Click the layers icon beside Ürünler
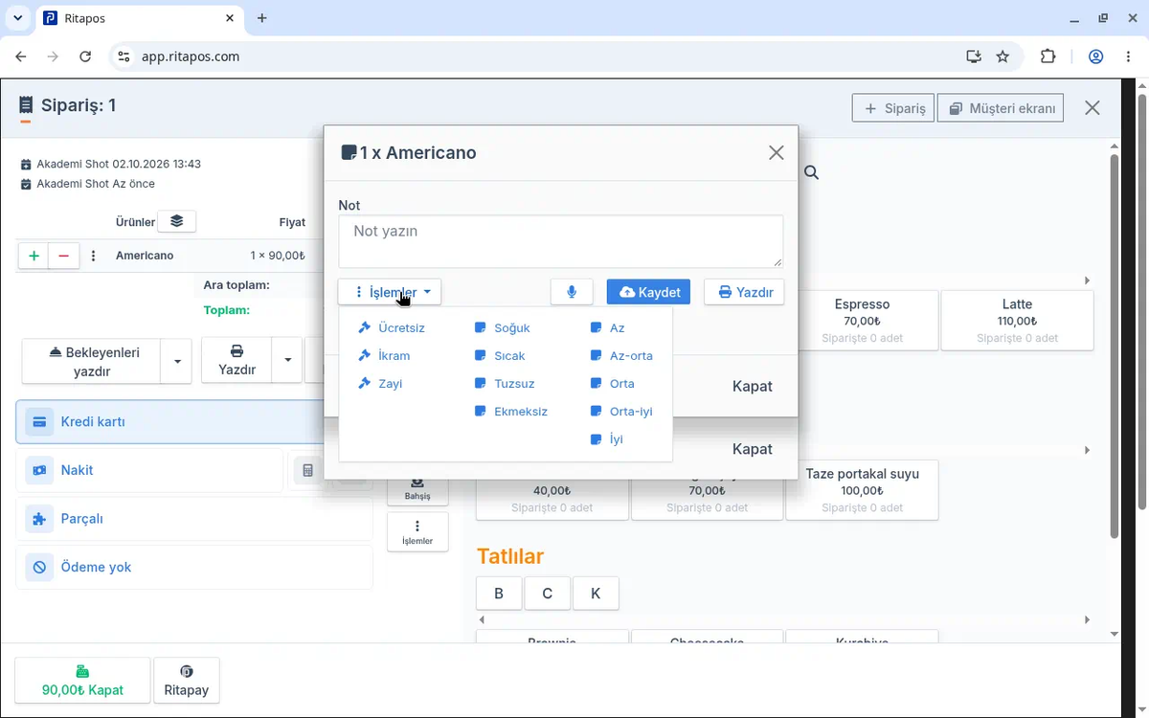 point(176,221)
